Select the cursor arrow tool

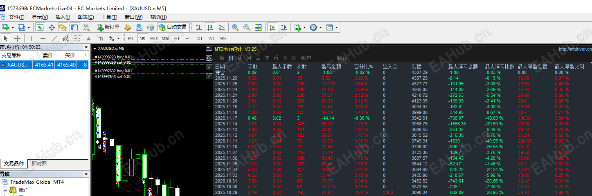click(6, 38)
